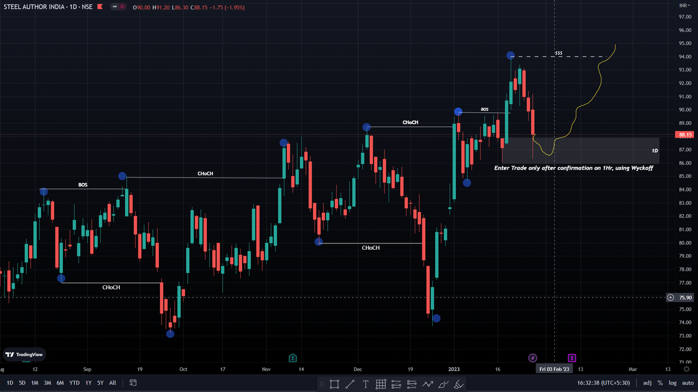This screenshot has width=698, height=392.
Task: Select the CHoCH label below early September low
Action: tap(112, 287)
